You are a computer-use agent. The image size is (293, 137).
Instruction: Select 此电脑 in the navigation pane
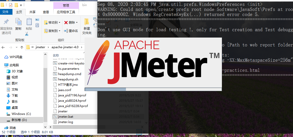pos(12,65)
